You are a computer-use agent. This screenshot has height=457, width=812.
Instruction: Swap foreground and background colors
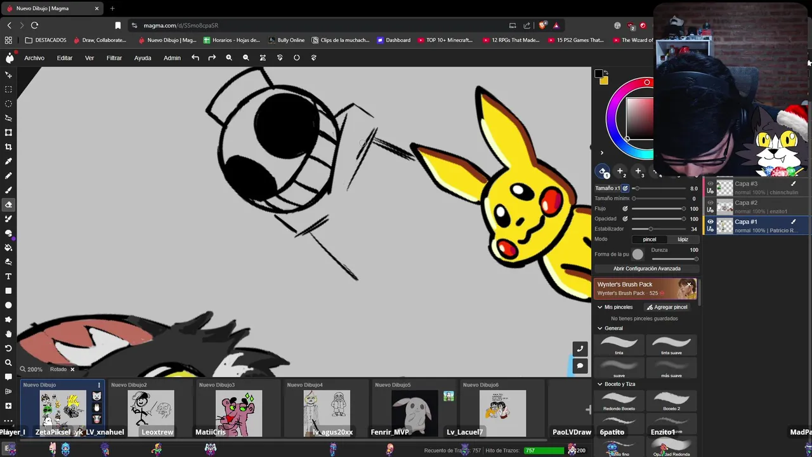[x=606, y=72]
